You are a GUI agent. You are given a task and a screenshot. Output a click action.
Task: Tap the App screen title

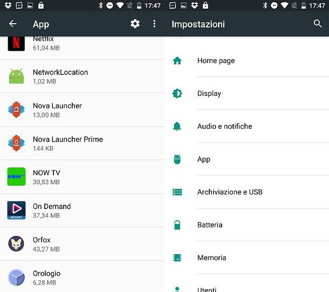pos(41,24)
